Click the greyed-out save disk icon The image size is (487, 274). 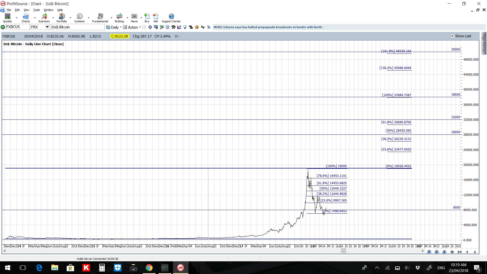pos(144,27)
